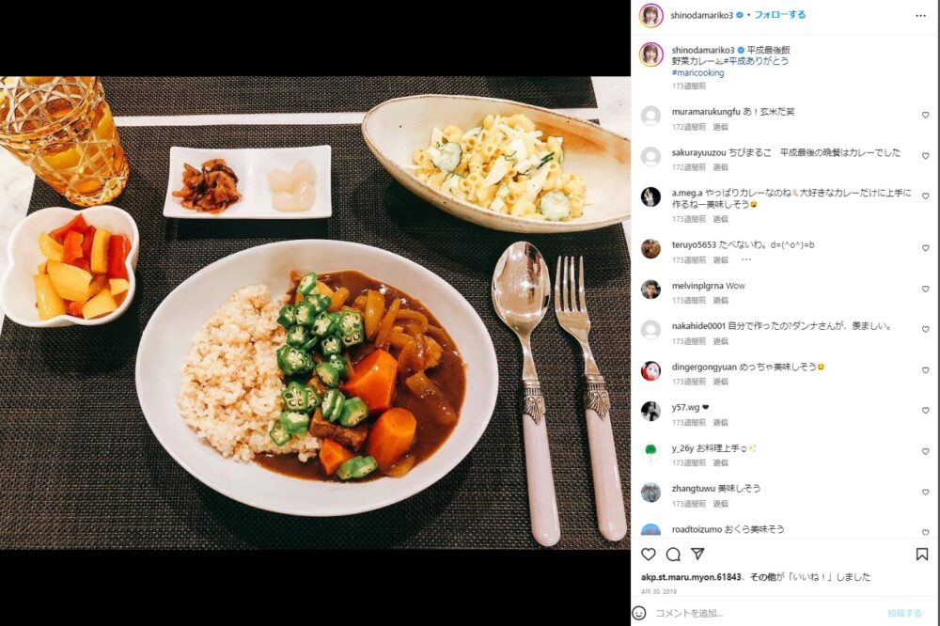Like melvinplgrna's Wow comment heart
940x626 pixels.
[925, 289]
